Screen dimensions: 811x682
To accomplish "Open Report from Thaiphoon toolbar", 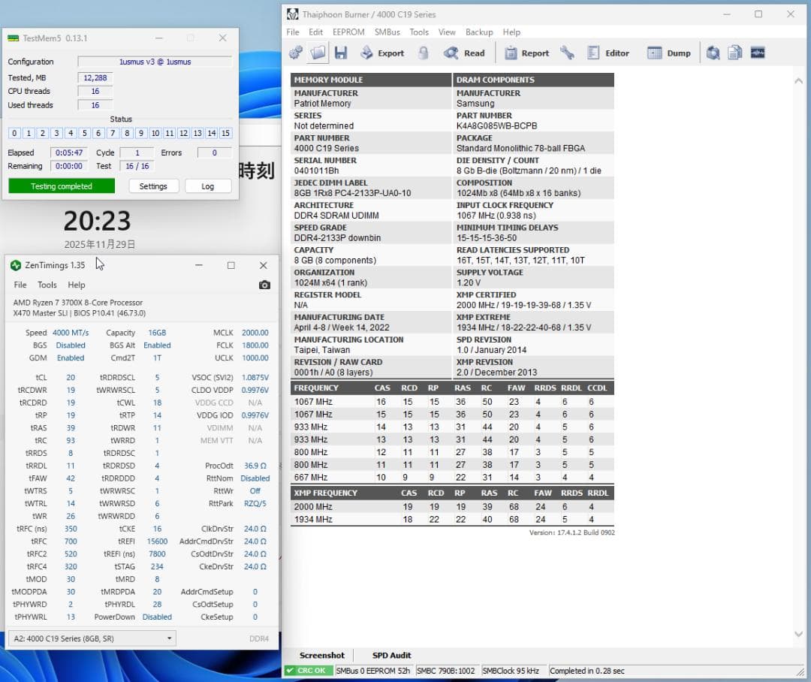I will pos(526,53).
